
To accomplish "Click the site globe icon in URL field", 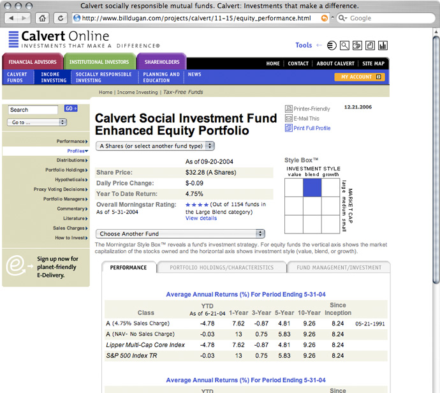I will (77, 19).
